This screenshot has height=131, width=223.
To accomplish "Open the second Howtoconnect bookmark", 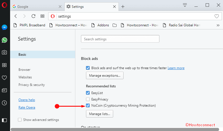I will 140,25.
